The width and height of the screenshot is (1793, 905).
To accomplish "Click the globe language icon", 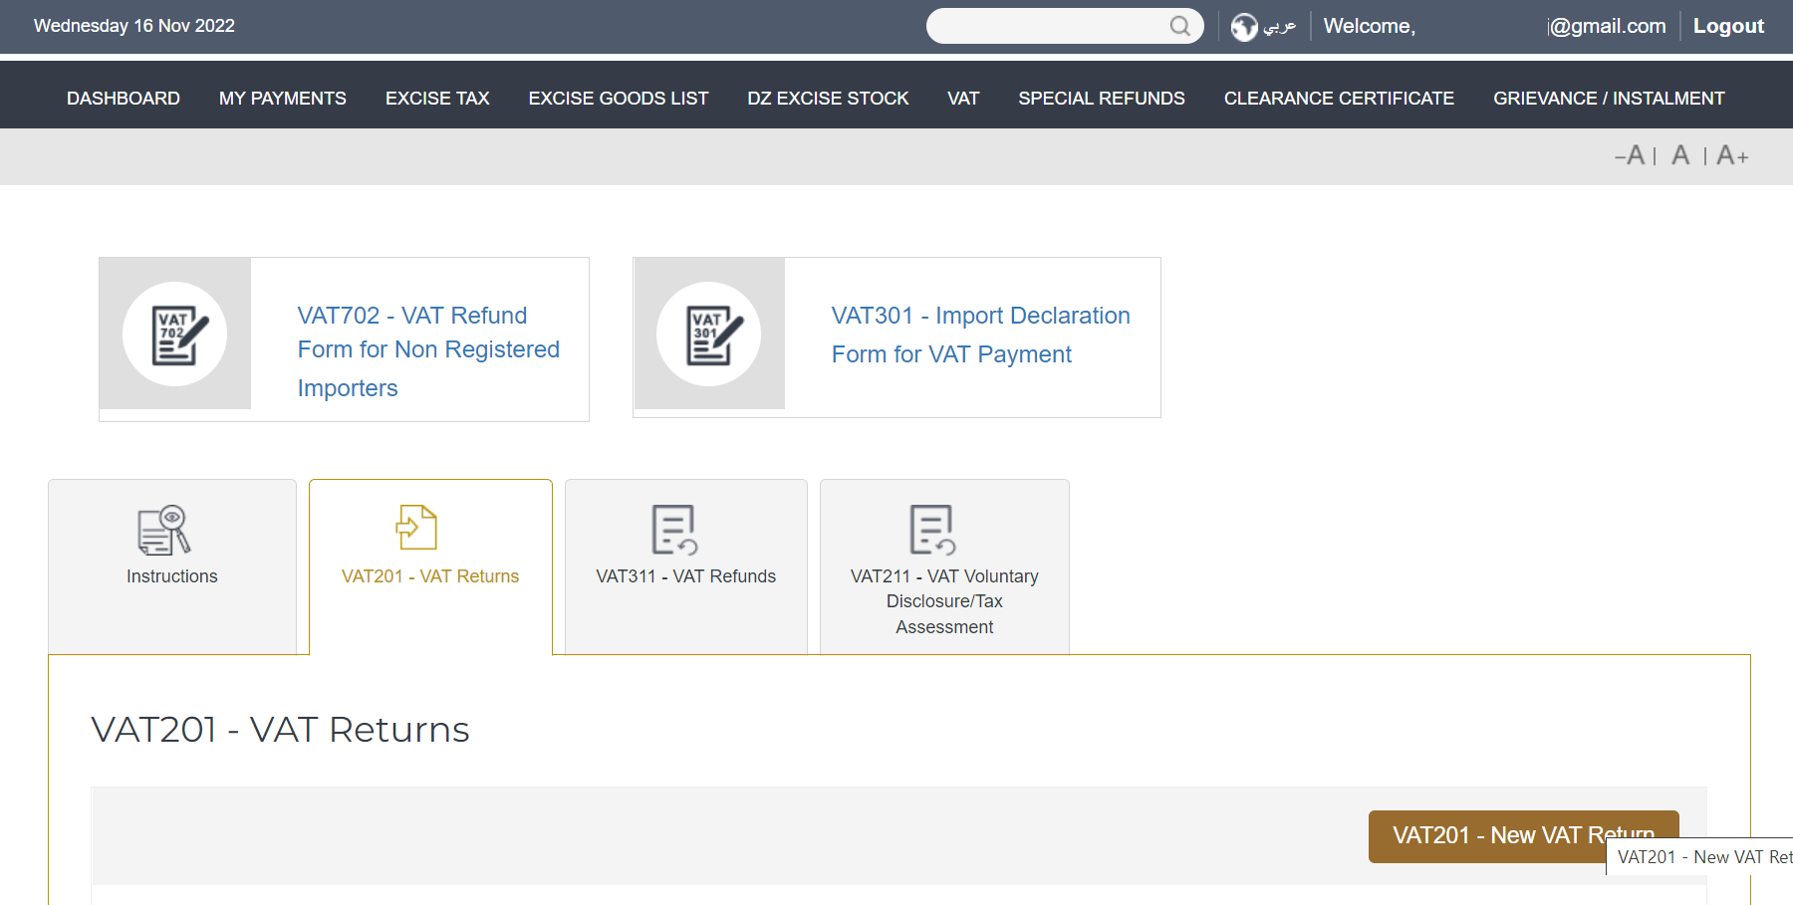I will [x=1243, y=26].
